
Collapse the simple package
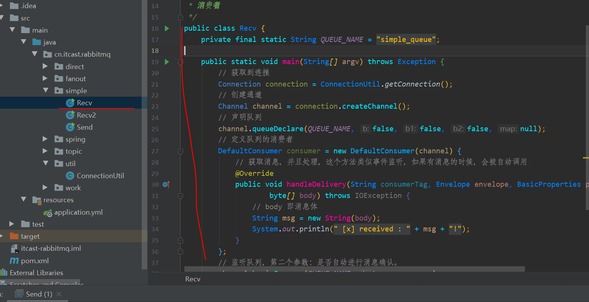(45, 91)
